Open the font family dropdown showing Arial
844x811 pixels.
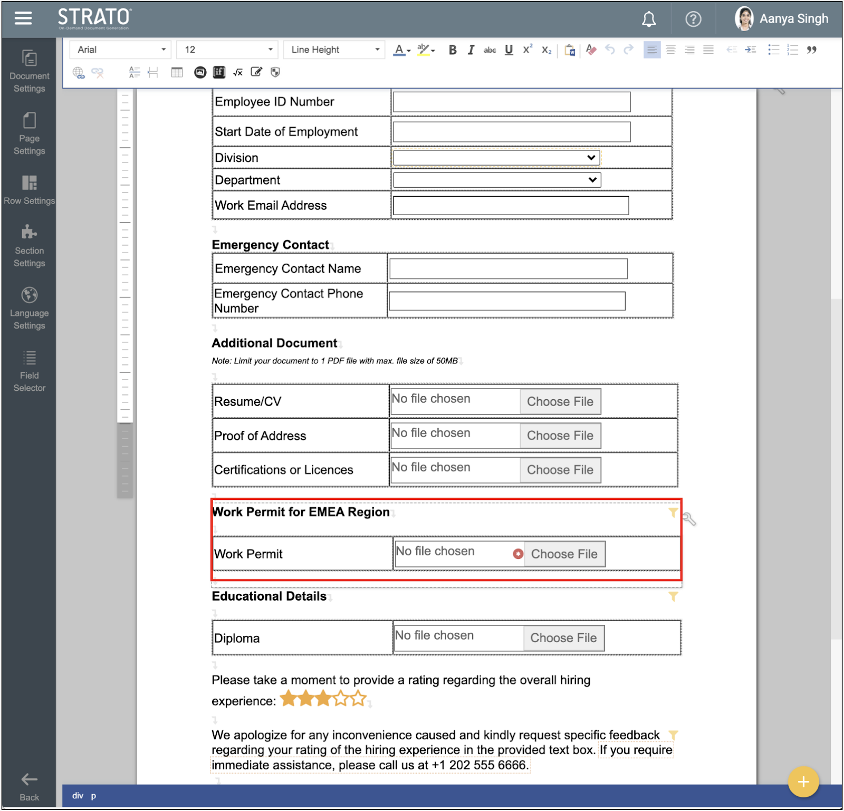120,50
